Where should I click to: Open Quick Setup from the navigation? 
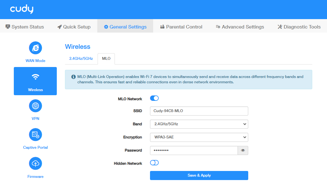[74, 27]
